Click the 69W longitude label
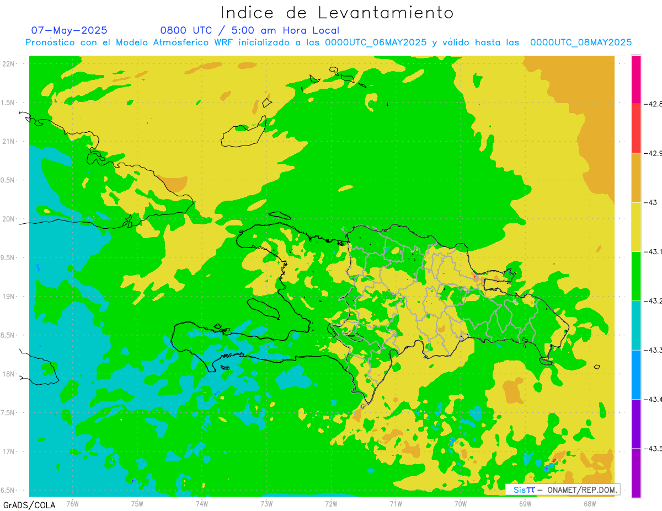The width and height of the screenshot is (662, 511). pyautogui.click(x=525, y=503)
